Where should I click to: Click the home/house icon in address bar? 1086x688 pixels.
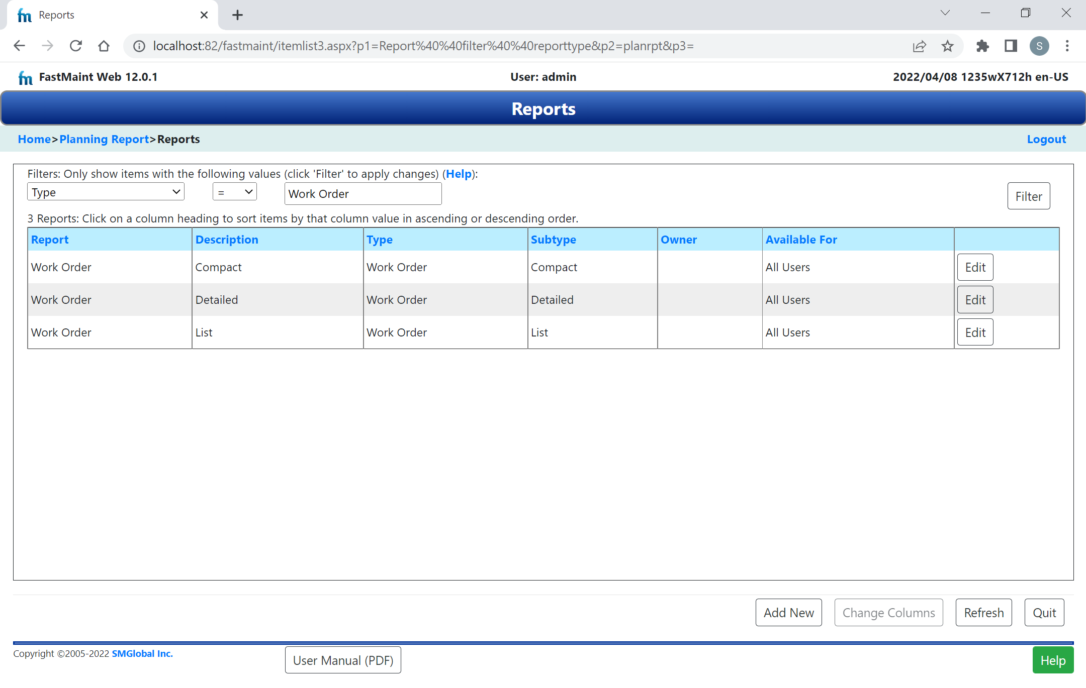104,46
